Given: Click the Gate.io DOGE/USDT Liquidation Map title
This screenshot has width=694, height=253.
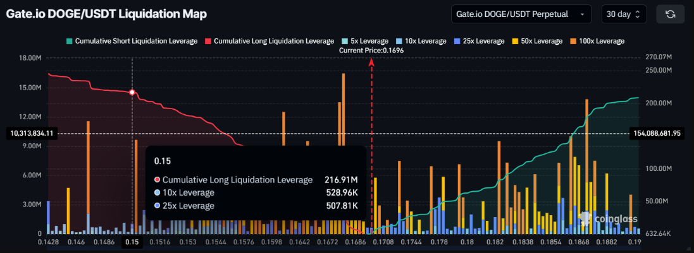Looking at the screenshot, I should [106, 14].
